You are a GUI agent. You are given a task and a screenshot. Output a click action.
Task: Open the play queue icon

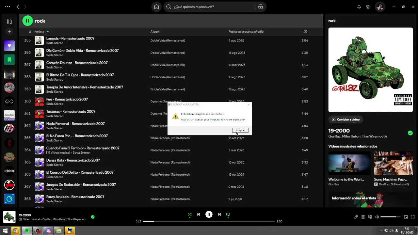click(x=363, y=217)
